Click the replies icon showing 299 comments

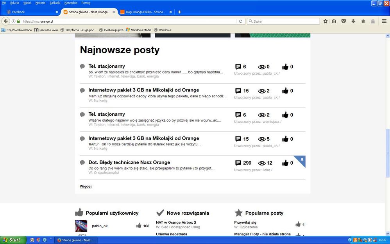(x=238, y=163)
